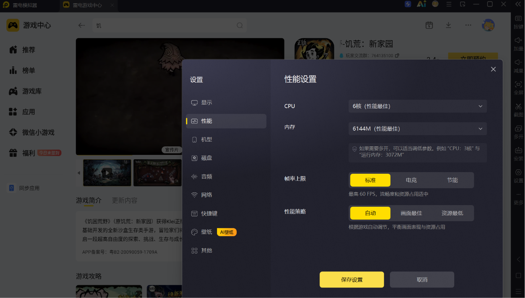Open 性能 settings section
This screenshot has width=525, height=298.
[226, 121]
